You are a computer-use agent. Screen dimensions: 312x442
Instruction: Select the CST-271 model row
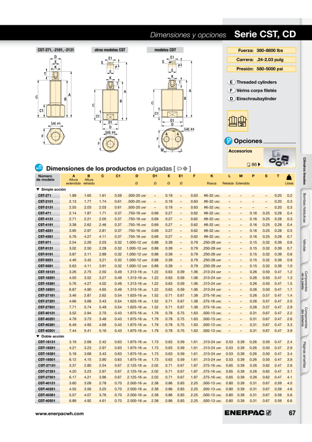(165, 195)
